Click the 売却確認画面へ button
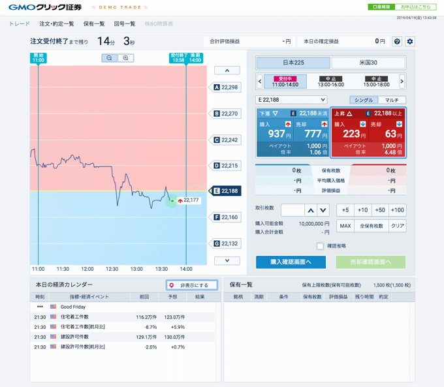444x387 pixels. click(x=371, y=262)
